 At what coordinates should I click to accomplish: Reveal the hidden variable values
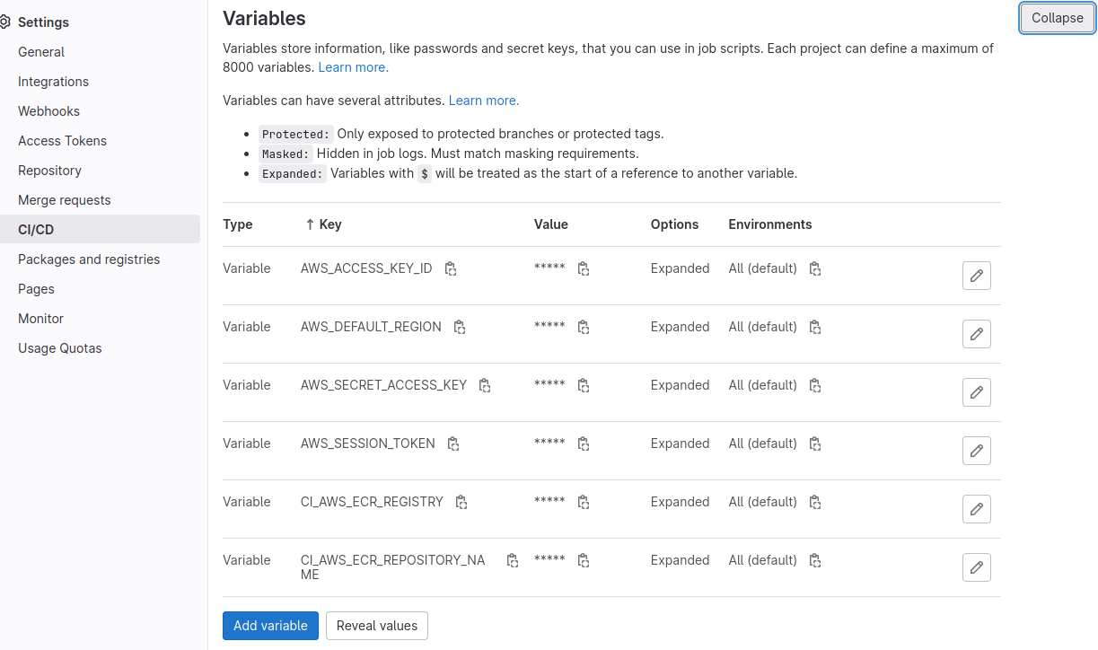[376, 626]
